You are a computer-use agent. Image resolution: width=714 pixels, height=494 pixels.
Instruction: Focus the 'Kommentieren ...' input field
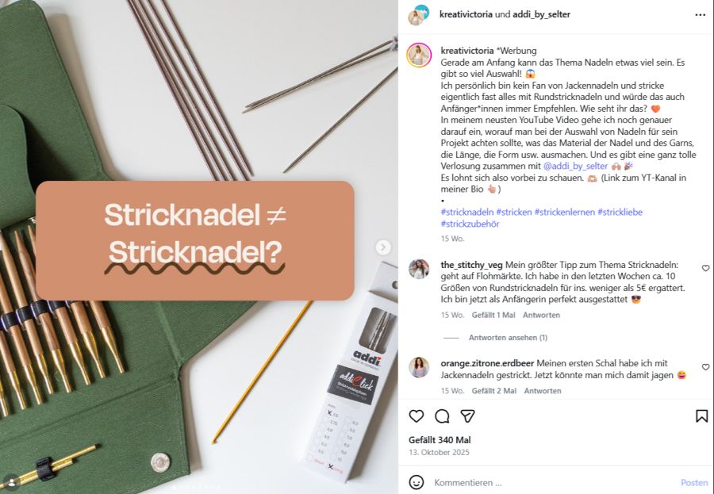(x=553, y=482)
